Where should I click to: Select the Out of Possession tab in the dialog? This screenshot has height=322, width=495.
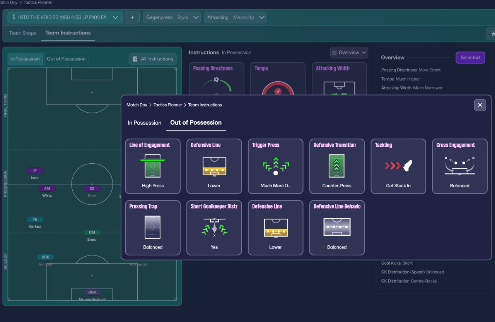(x=196, y=123)
